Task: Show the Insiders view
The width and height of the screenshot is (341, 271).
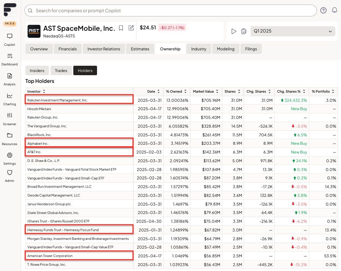Action: [37, 70]
